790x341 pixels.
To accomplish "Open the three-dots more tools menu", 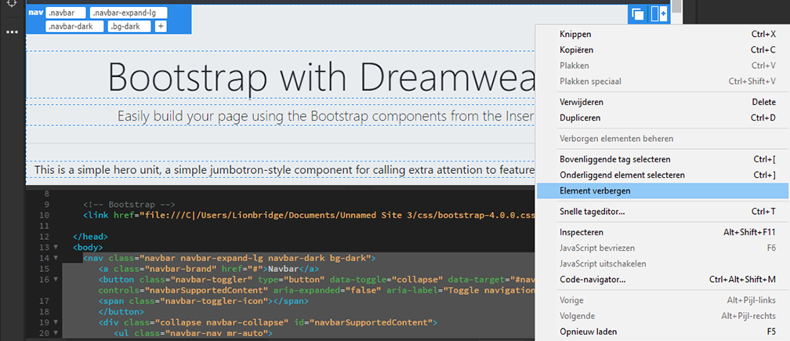I will [x=12, y=32].
